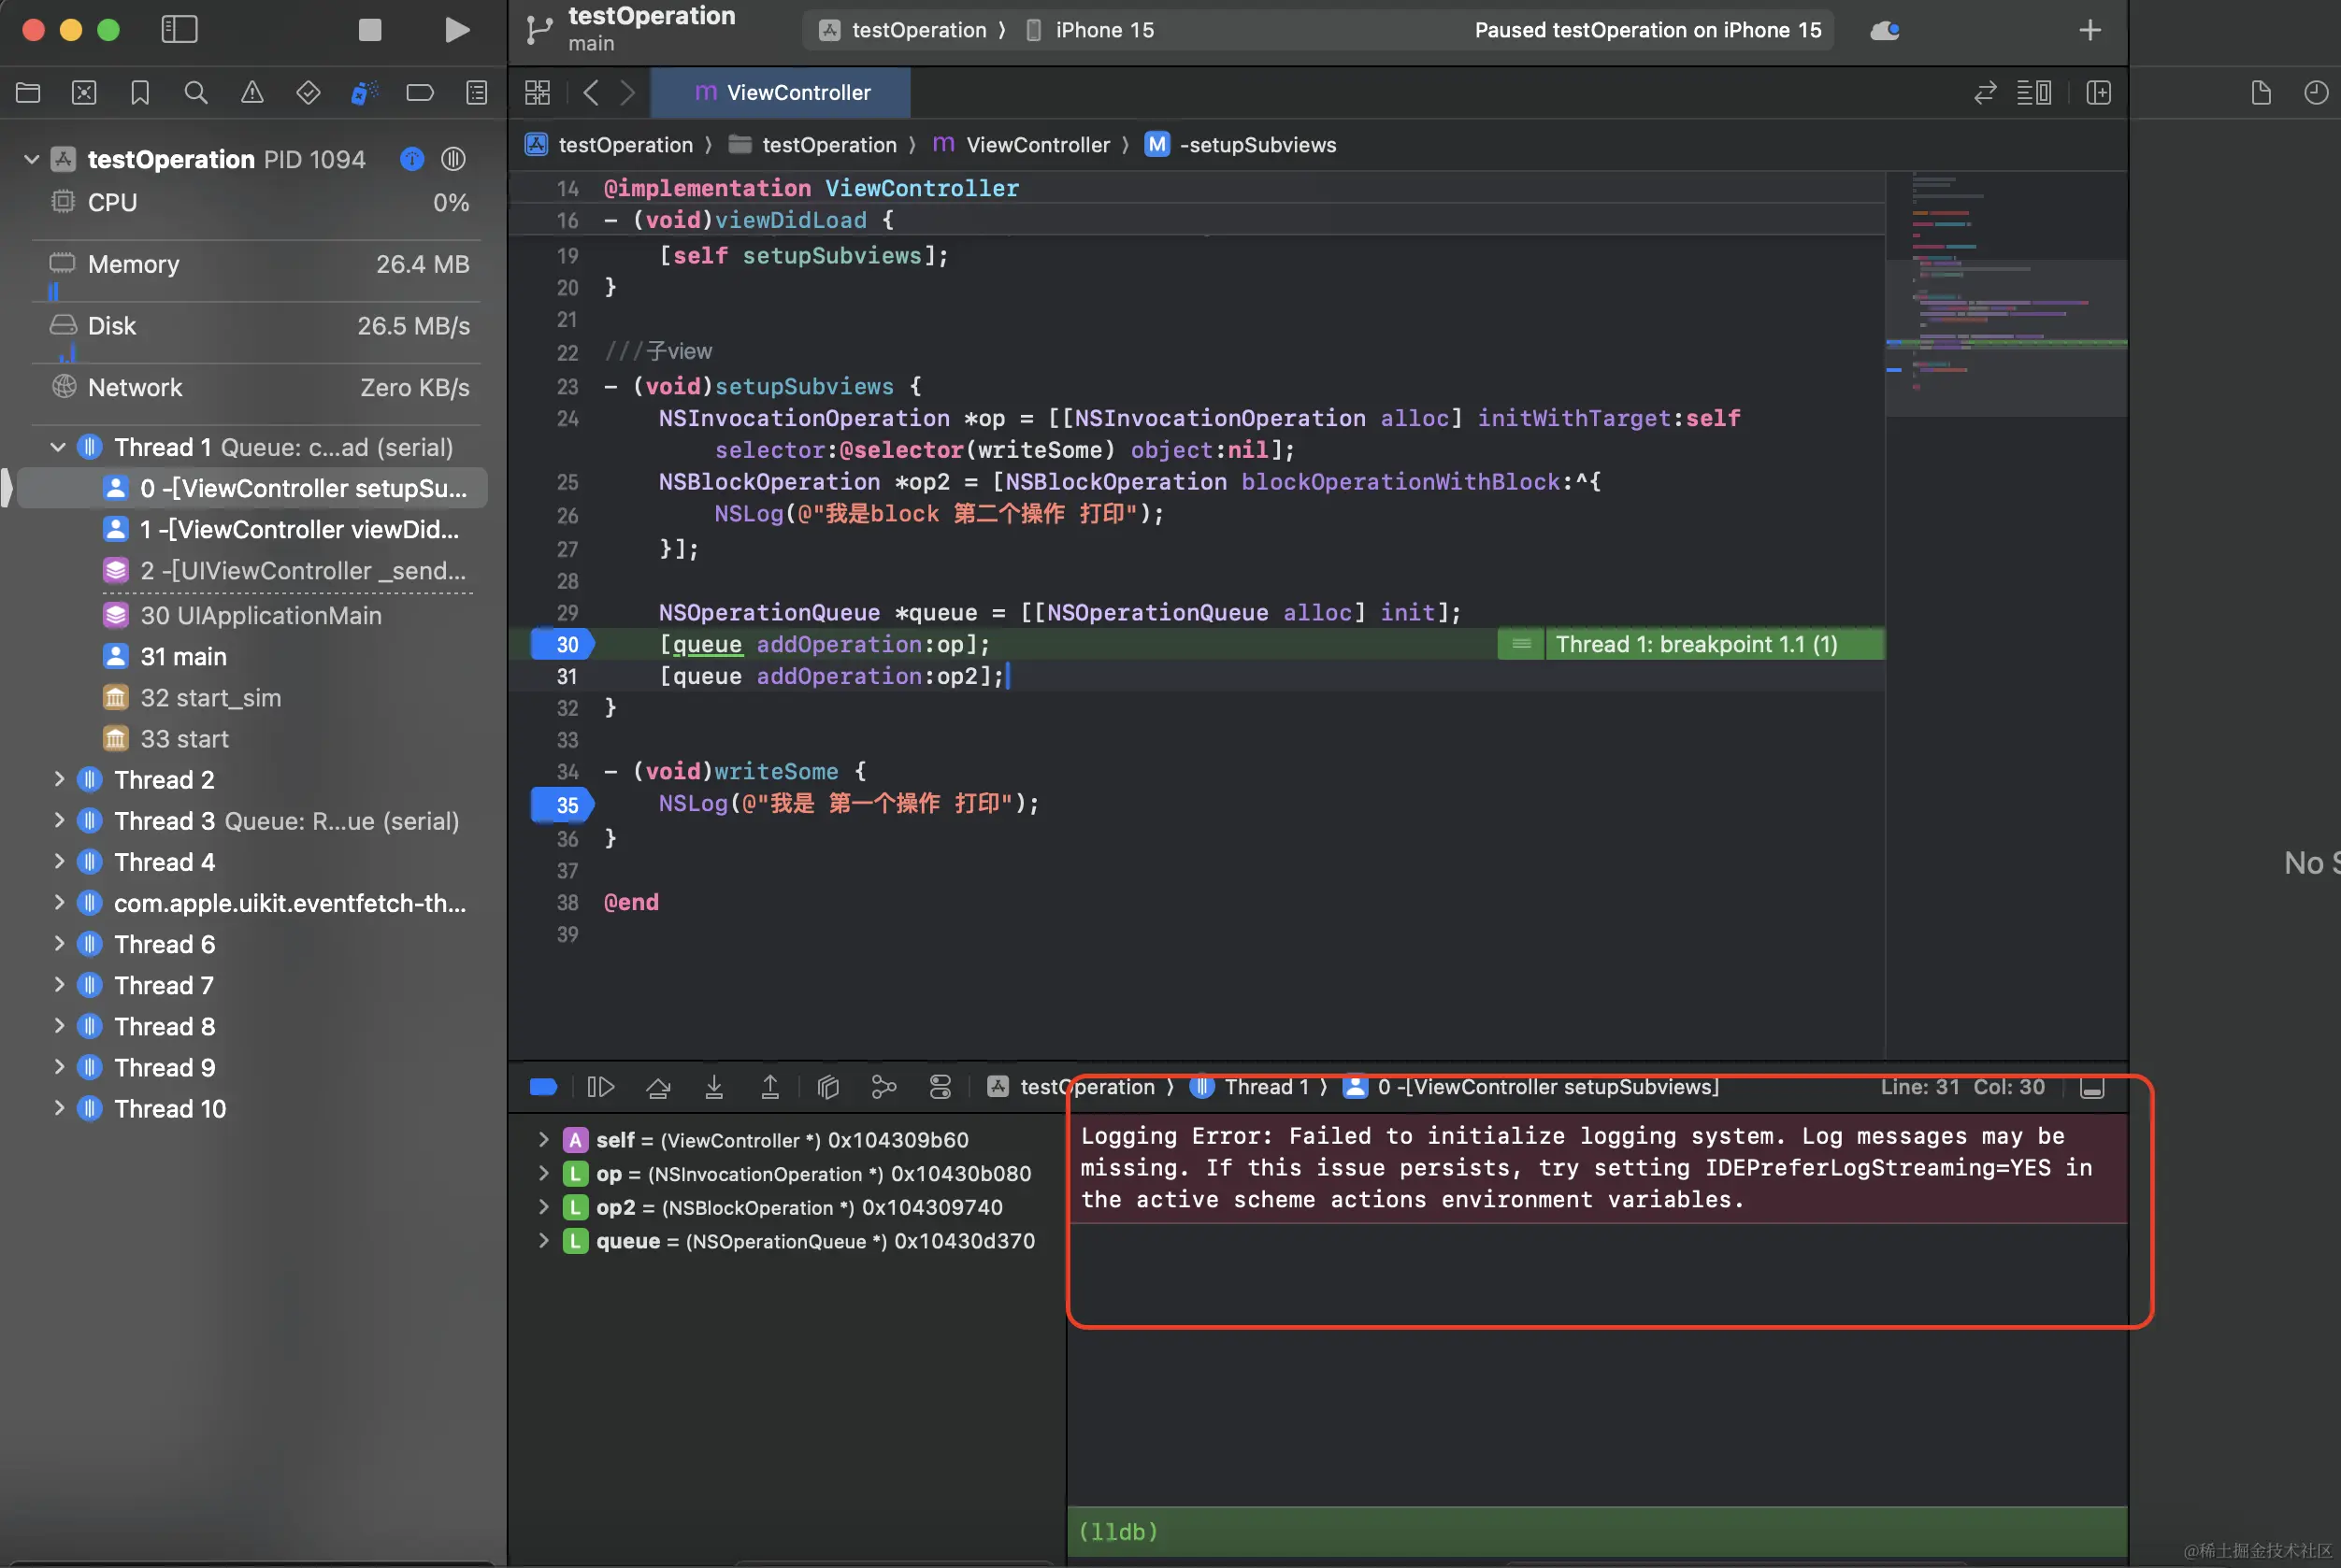
Task: Select the Debug navigator icon
Action: click(x=365, y=93)
